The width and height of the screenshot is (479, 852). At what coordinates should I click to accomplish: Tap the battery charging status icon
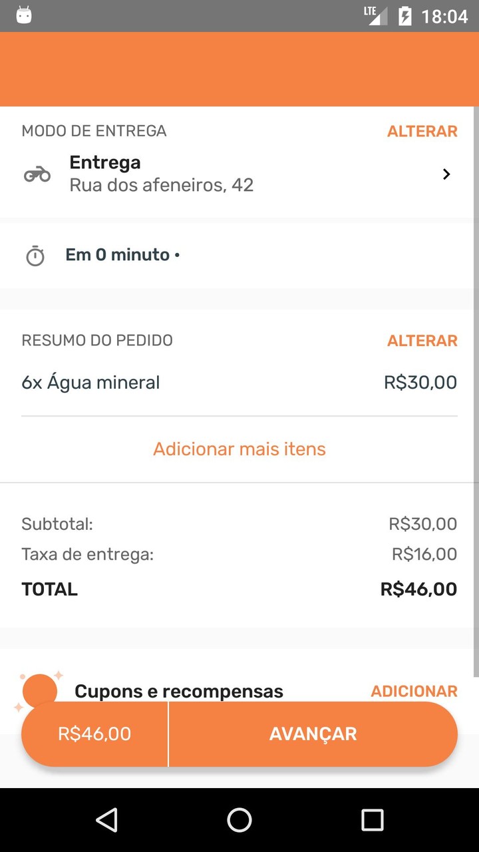[404, 16]
